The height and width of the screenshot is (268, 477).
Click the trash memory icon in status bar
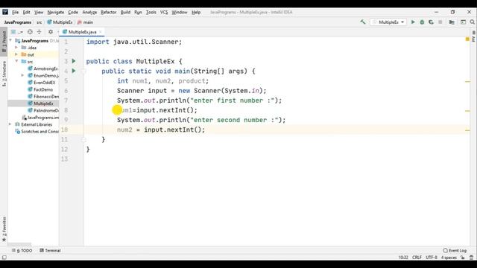[472, 258]
